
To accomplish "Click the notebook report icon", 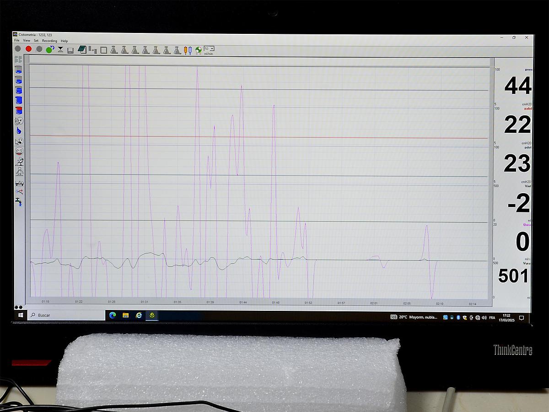I will (x=82, y=49).
